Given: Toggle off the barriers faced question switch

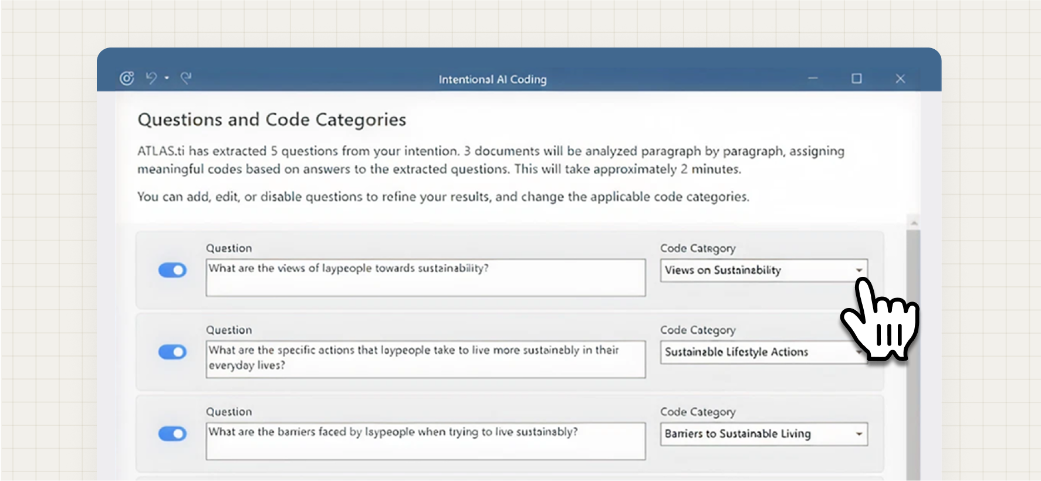Looking at the screenshot, I should [173, 433].
